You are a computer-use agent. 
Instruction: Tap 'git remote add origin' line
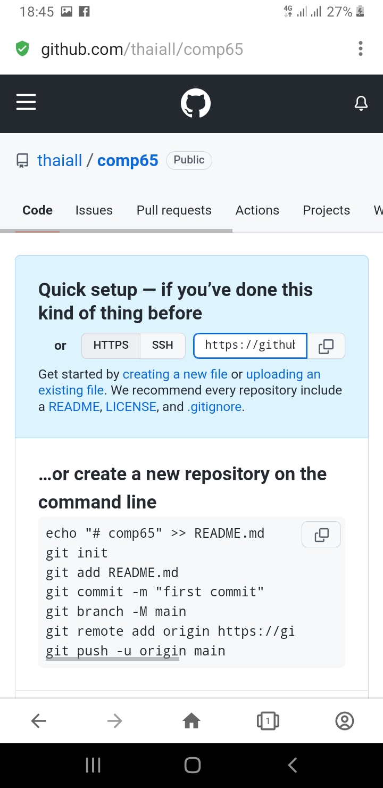170,631
